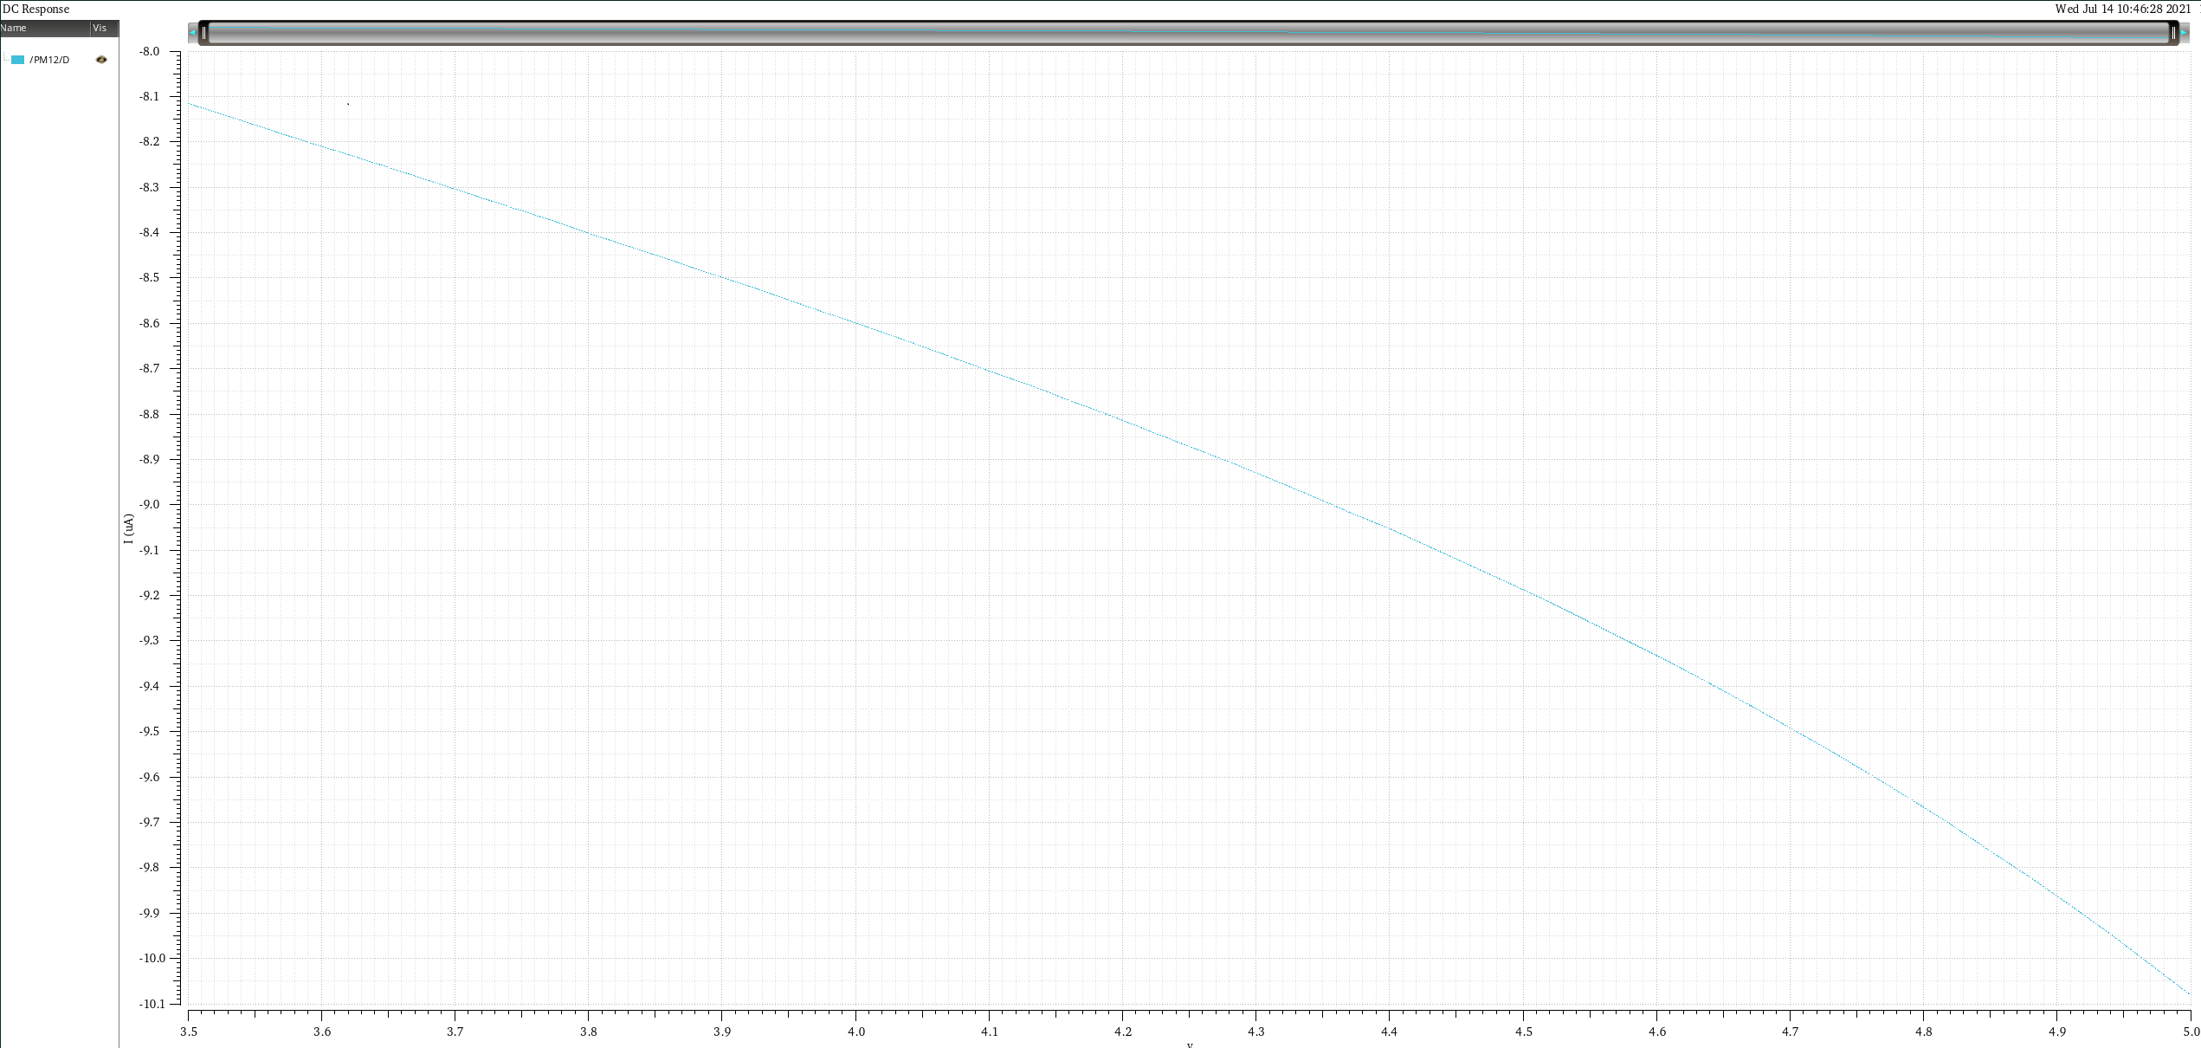Click the left cyan arrow of zoom bar
The height and width of the screenshot is (1048, 2201).
[192, 33]
